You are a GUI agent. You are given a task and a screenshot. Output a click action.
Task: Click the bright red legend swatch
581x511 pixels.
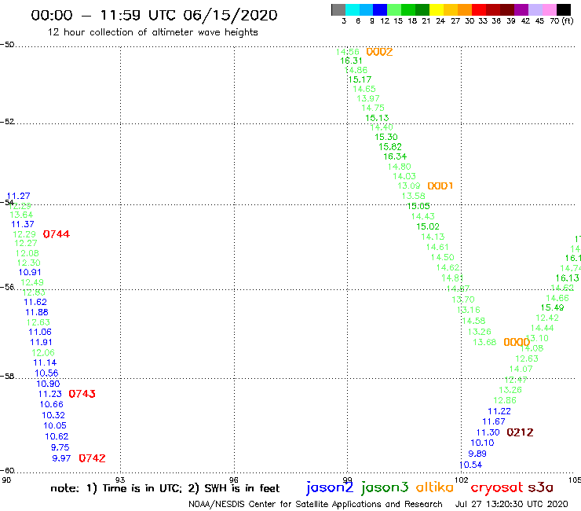[479, 9]
